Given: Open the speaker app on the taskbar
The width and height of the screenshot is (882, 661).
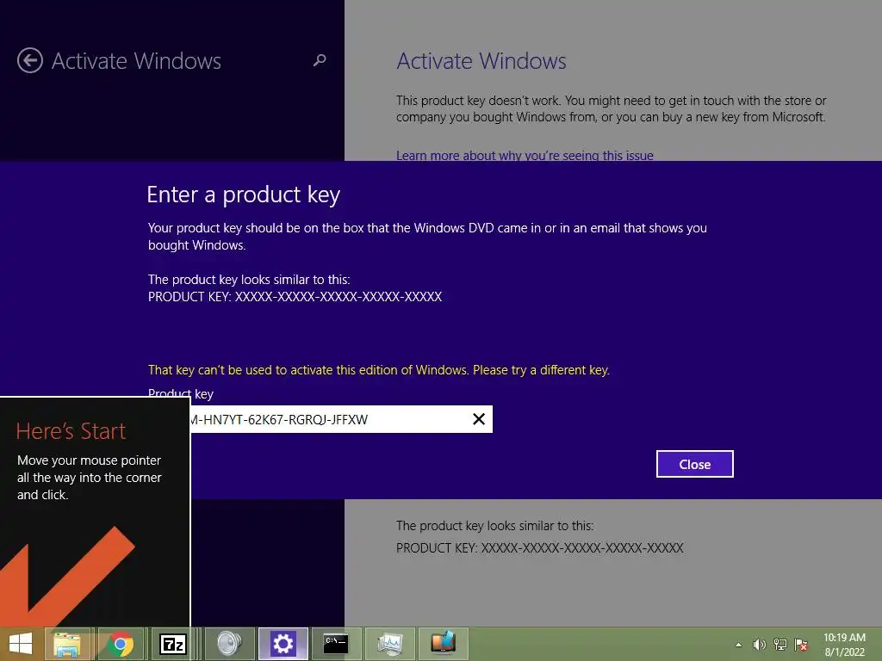Looking at the screenshot, I should click(x=227, y=644).
